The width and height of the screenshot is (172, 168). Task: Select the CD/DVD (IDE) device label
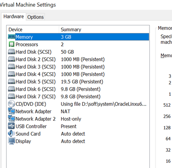coord(31,104)
